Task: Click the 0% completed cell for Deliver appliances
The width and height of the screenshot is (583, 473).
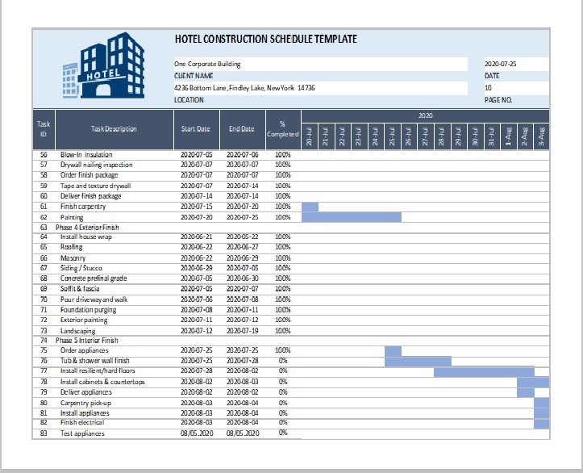Action: (x=283, y=392)
